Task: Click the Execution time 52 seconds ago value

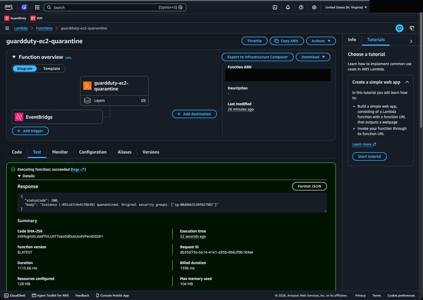Action: coord(193,236)
